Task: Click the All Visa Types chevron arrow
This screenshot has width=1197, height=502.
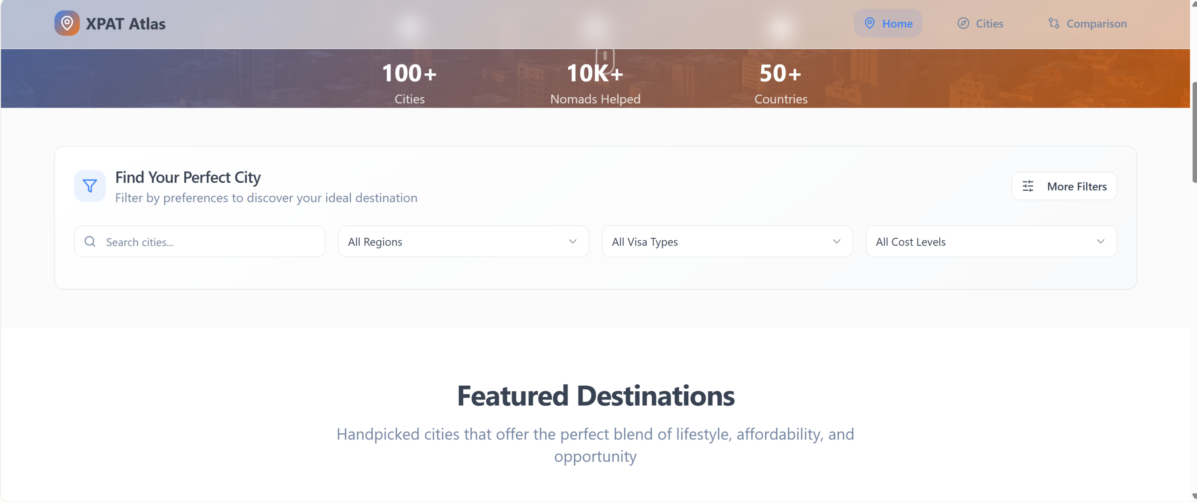Action: [836, 242]
